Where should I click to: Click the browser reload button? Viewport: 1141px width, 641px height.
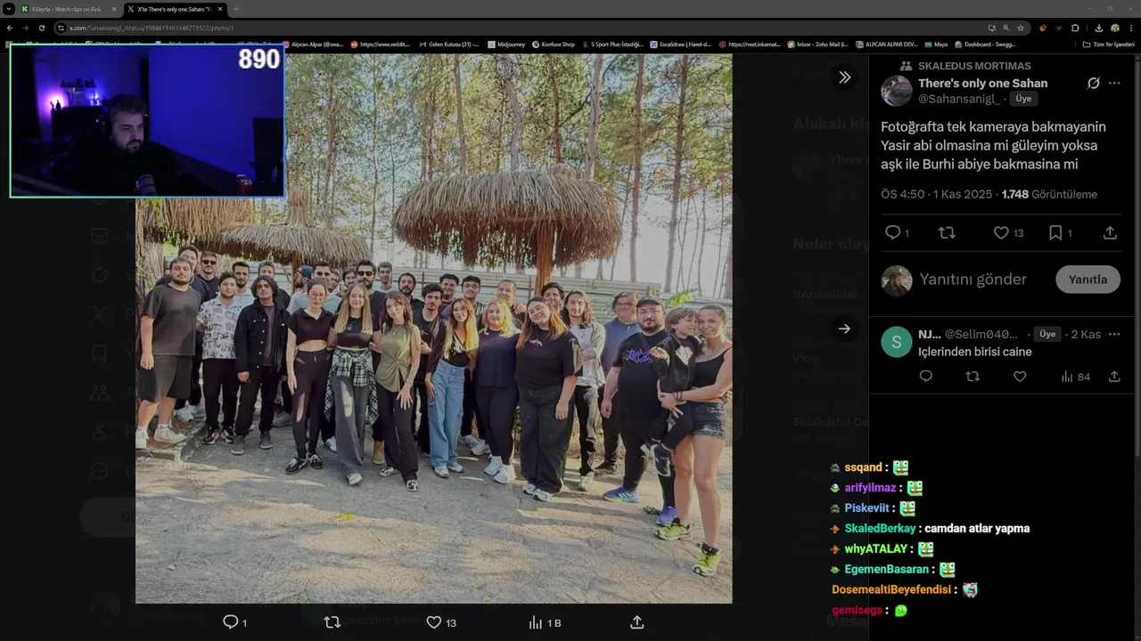41,28
